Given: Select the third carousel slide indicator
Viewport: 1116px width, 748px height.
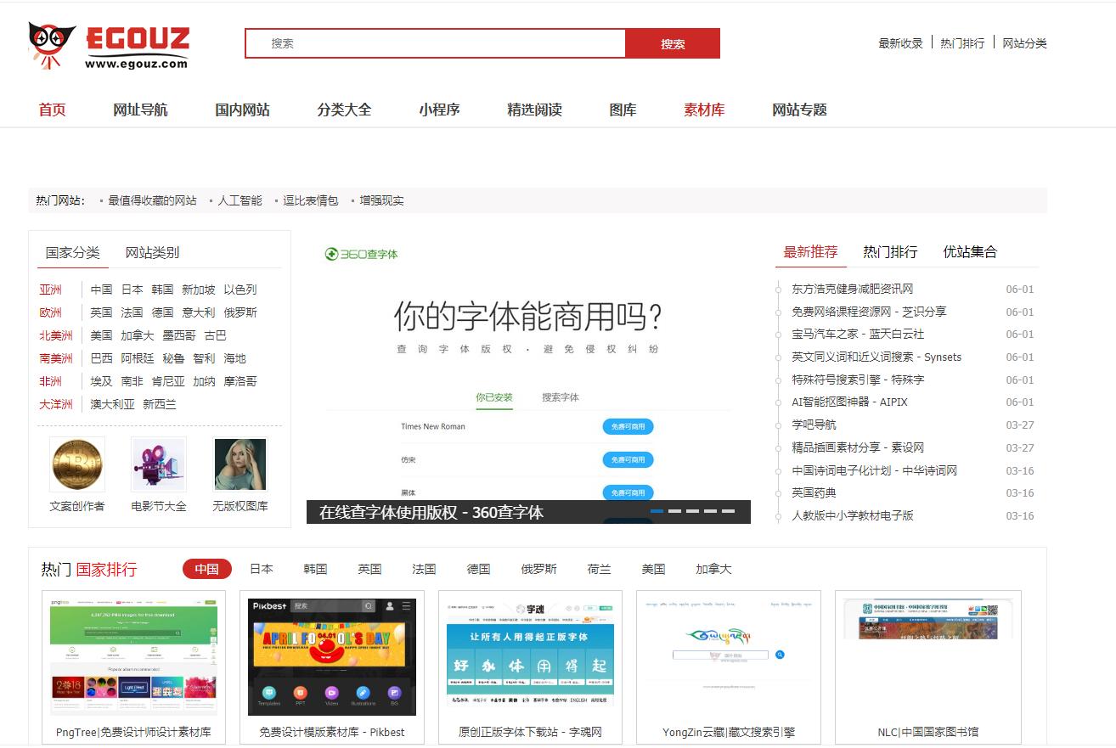Looking at the screenshot, I should coord(692,511).
